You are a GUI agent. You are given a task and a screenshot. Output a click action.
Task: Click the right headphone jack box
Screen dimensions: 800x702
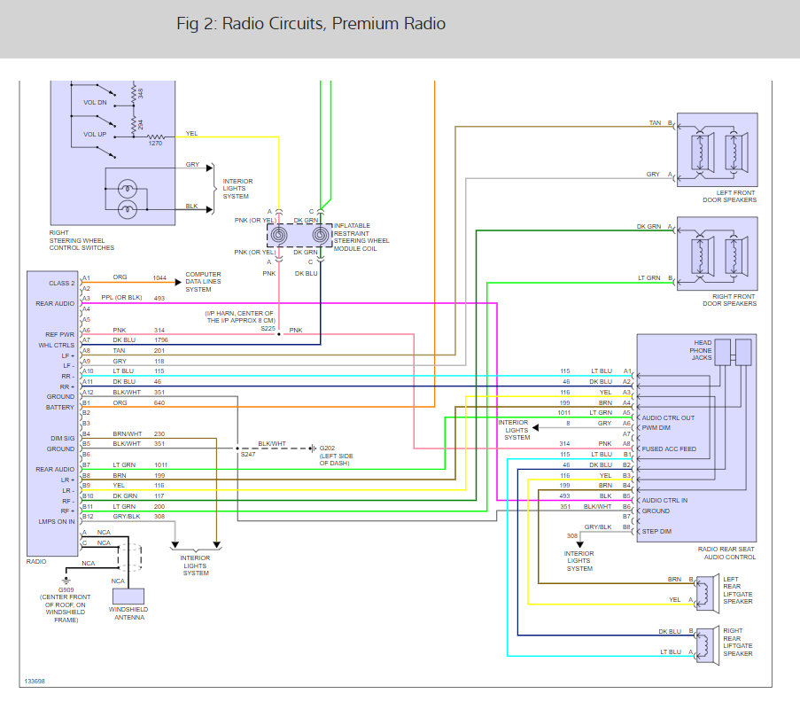(743, 352)
